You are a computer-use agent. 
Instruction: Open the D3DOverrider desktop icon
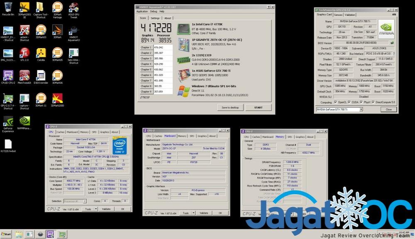click(x=41, y=77)
